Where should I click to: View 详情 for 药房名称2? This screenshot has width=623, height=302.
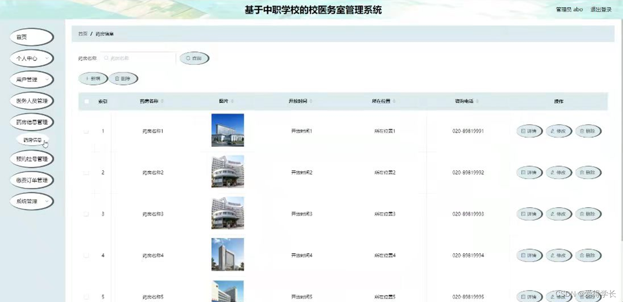click(529, 173)
